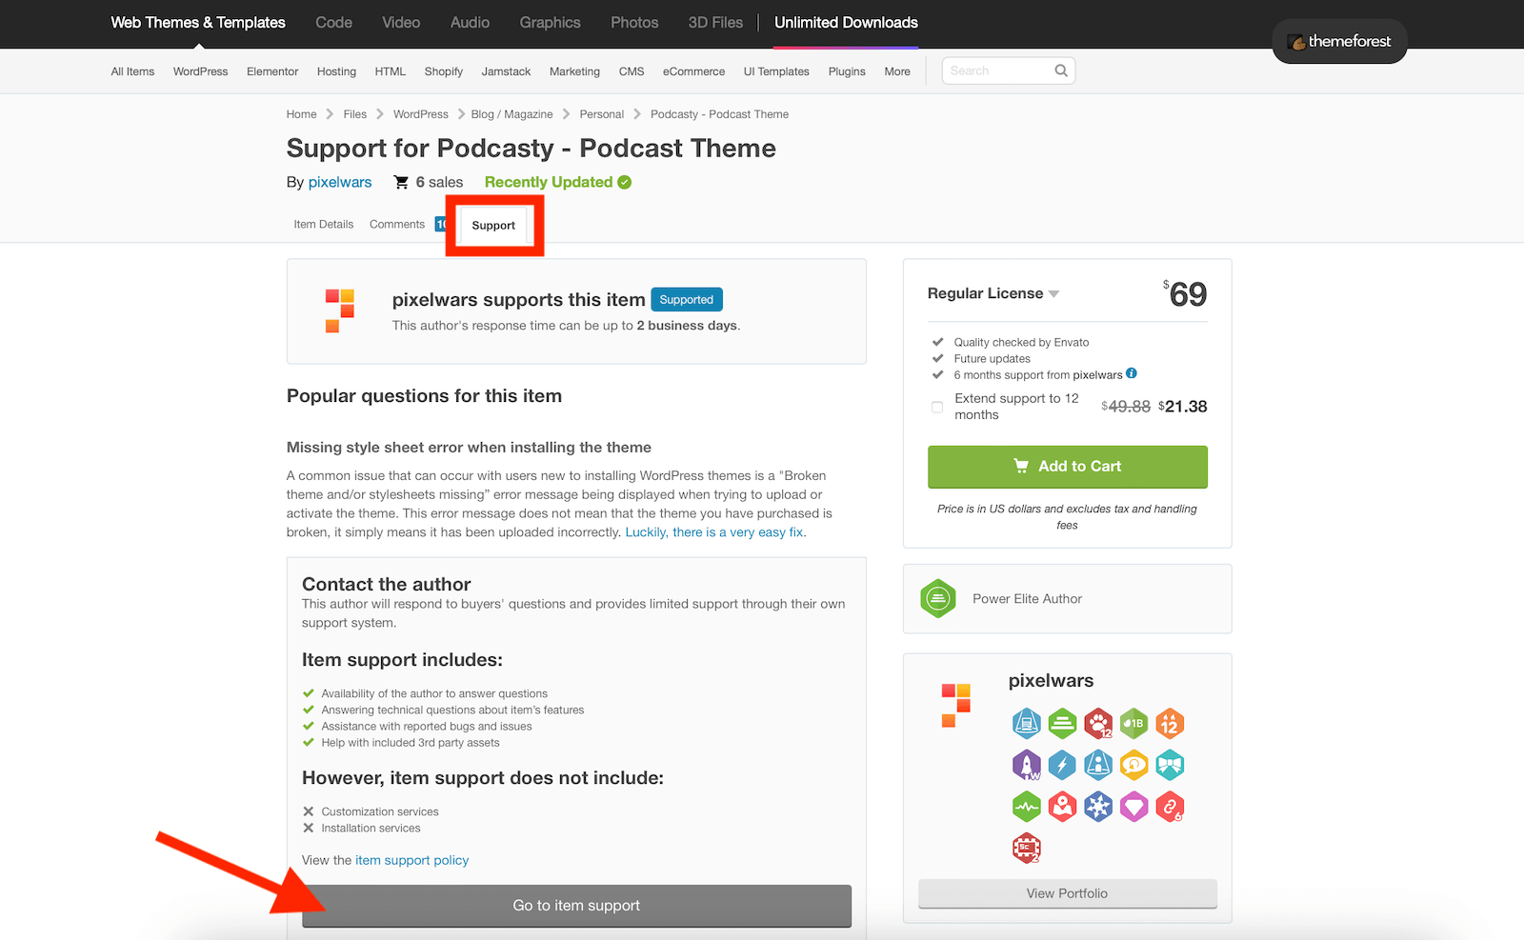Click the pixelwars name heading in the author card

1052,681
